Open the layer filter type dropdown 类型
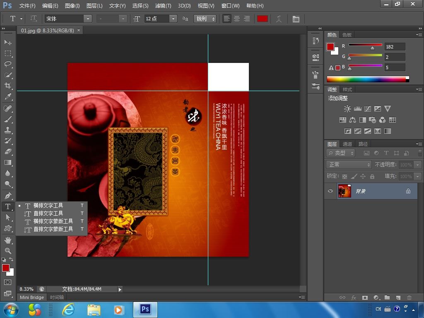Screen dimensions: 424x318 pos(340,153)
